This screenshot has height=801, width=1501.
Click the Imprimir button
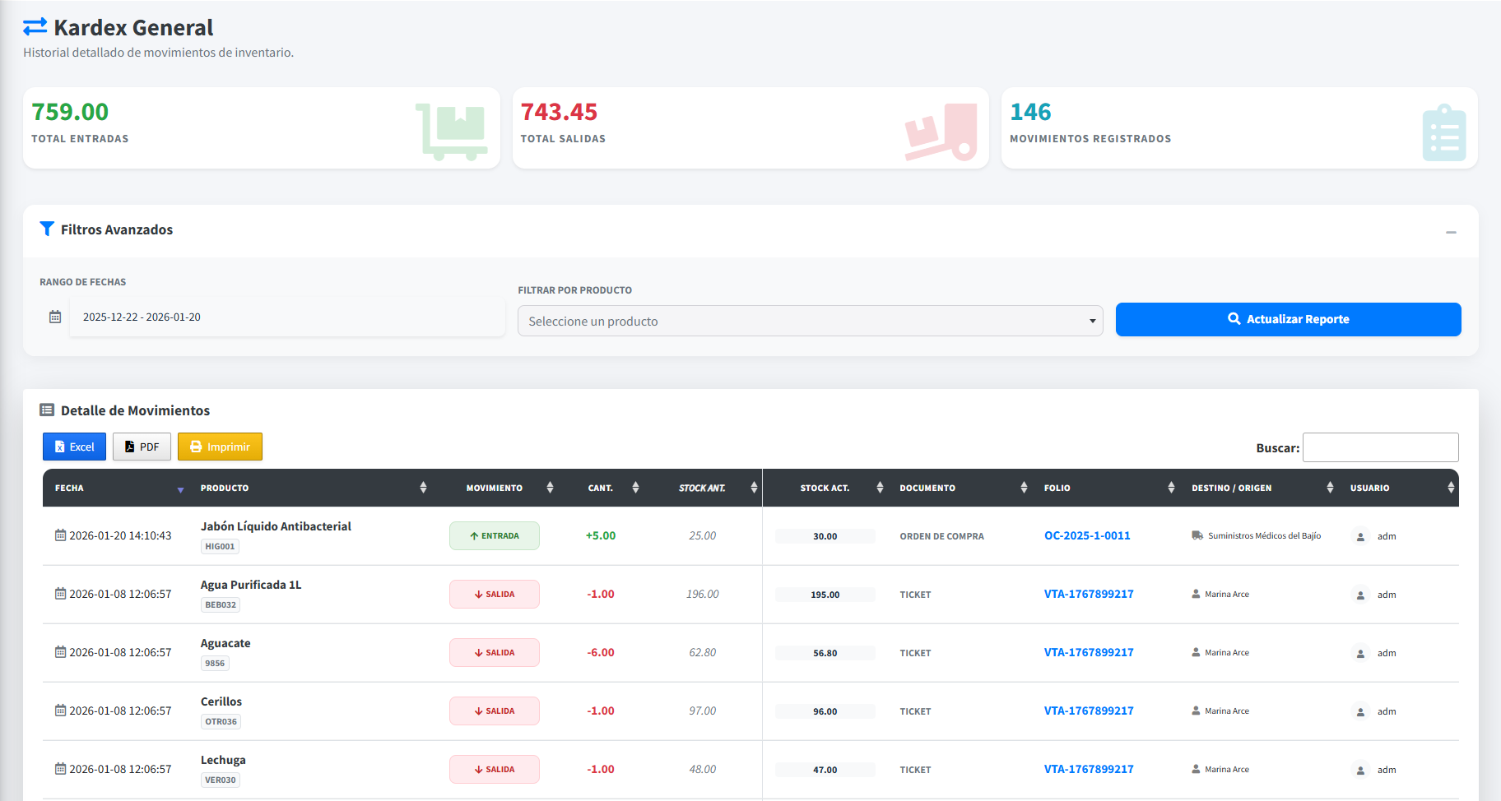coord(220,447)
